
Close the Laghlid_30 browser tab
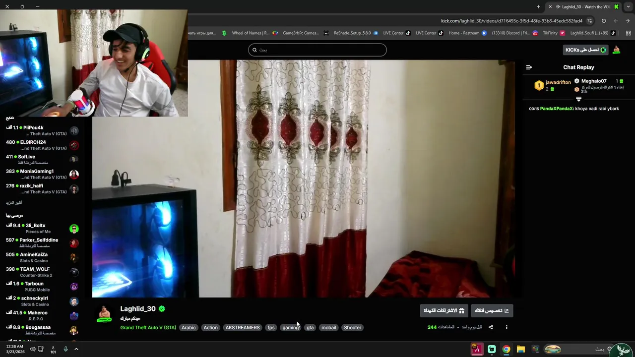pos(550,6)
